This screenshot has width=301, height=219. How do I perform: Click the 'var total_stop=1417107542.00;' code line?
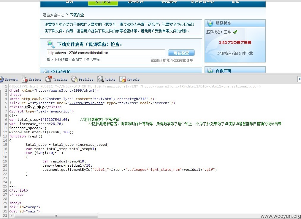pos(39,120)
